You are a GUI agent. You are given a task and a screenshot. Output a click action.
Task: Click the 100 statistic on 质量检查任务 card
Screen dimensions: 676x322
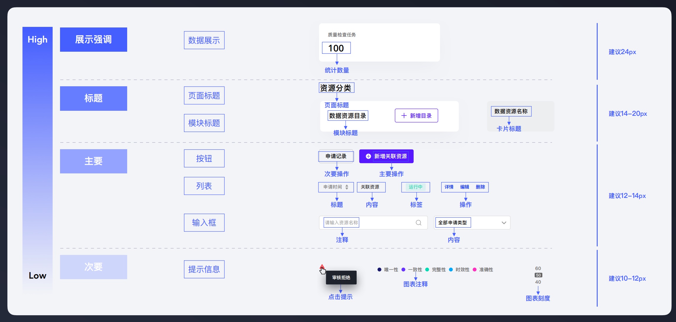click(x=336, y=48)
